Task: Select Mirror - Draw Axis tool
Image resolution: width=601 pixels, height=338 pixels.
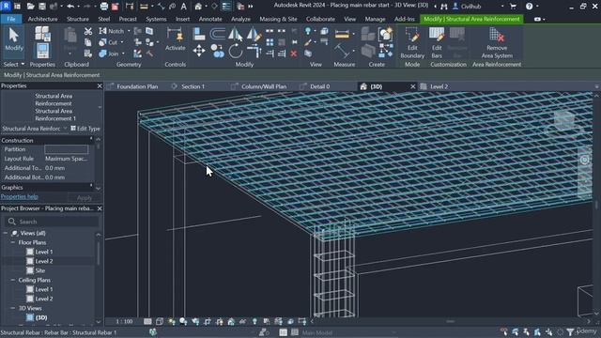Action: [x=254, y=34]
